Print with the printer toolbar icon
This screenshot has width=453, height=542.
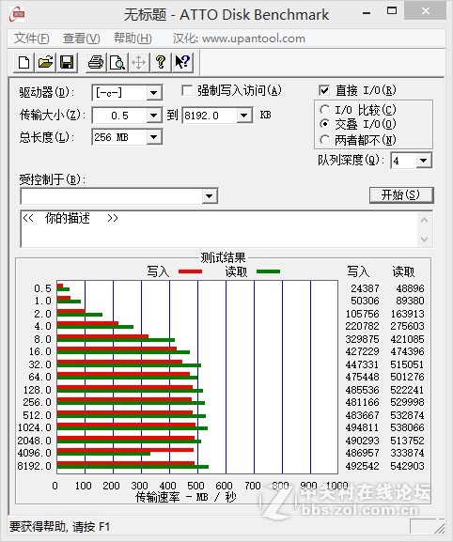coord(96,62)
